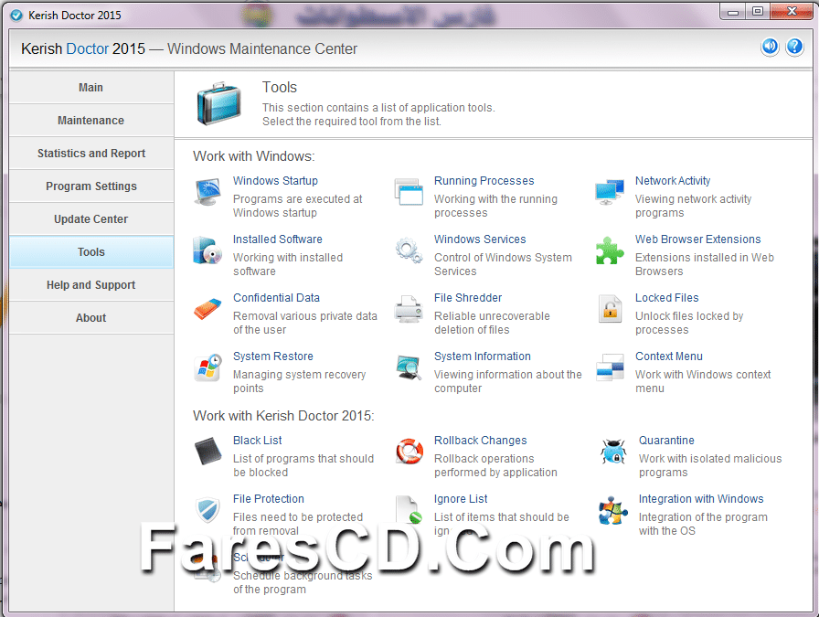The width and height of the screenshot is (819, 617).
Task: Click the Windows Startup monitor icon
Action: click(x=207, y=192)
